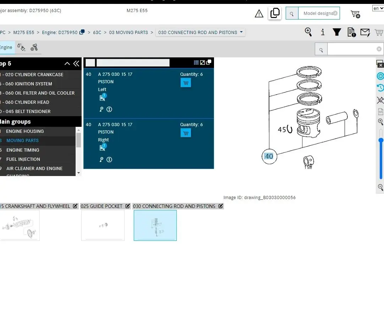Add left piston to shopping cart
384x311 pixels.
(x=186, y=83)
